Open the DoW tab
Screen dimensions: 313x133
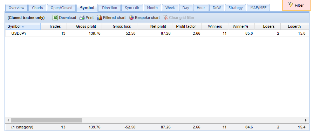click(x=217, y=8)
